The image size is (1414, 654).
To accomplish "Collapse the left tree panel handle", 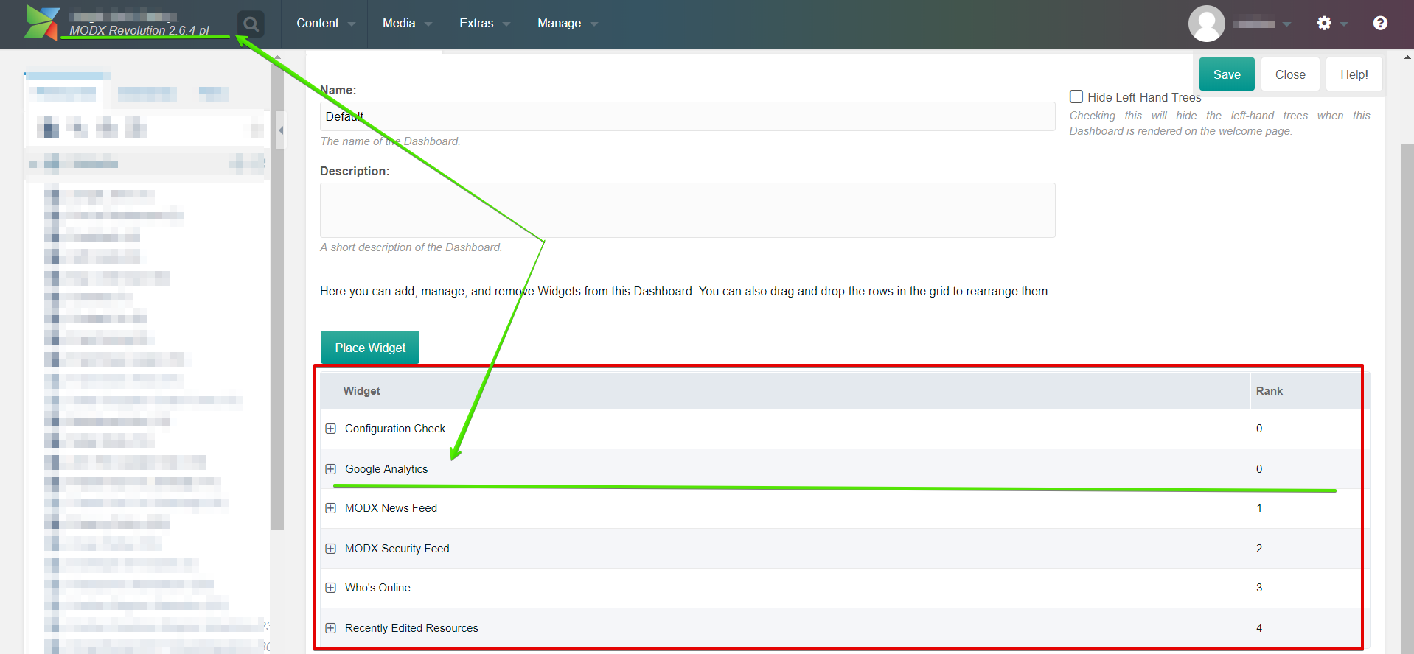I will click(281, 130).
